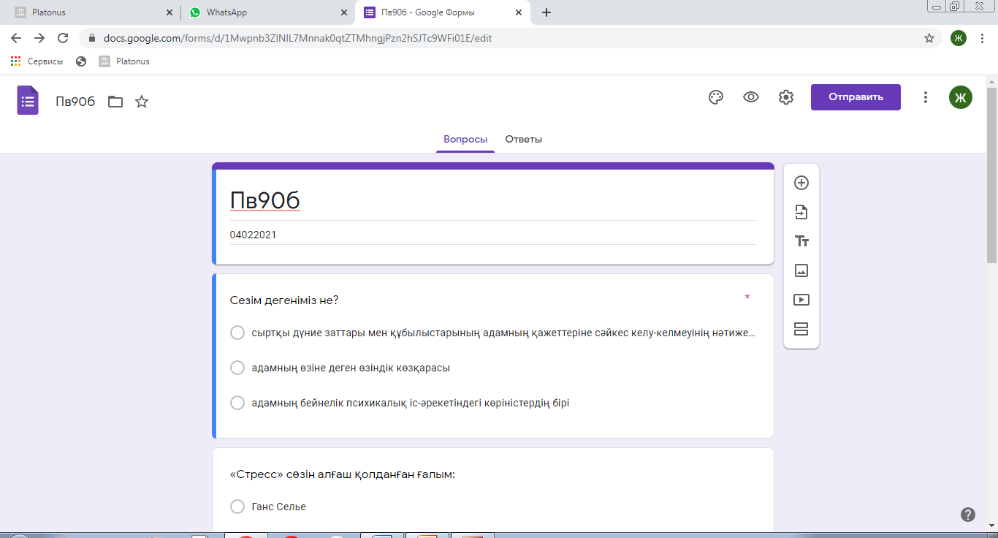998x538 pixels.
Task: Add a new question
Action: click(x=801, y=183)
